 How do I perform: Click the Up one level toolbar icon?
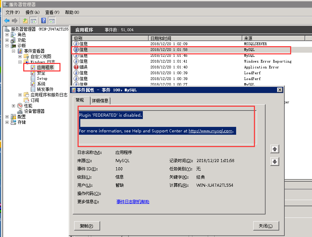pyautogui.click(x=25, y=21)
